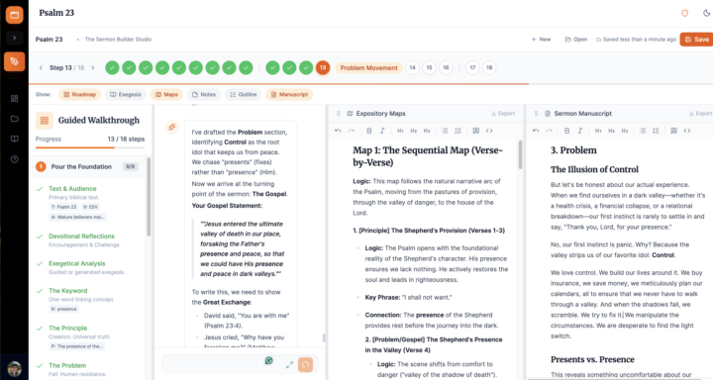Open The Keyword step

coord(67,291)
